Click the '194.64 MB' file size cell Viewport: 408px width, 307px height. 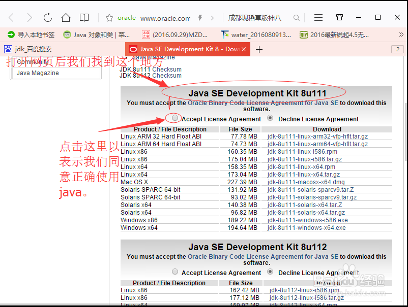242,228
